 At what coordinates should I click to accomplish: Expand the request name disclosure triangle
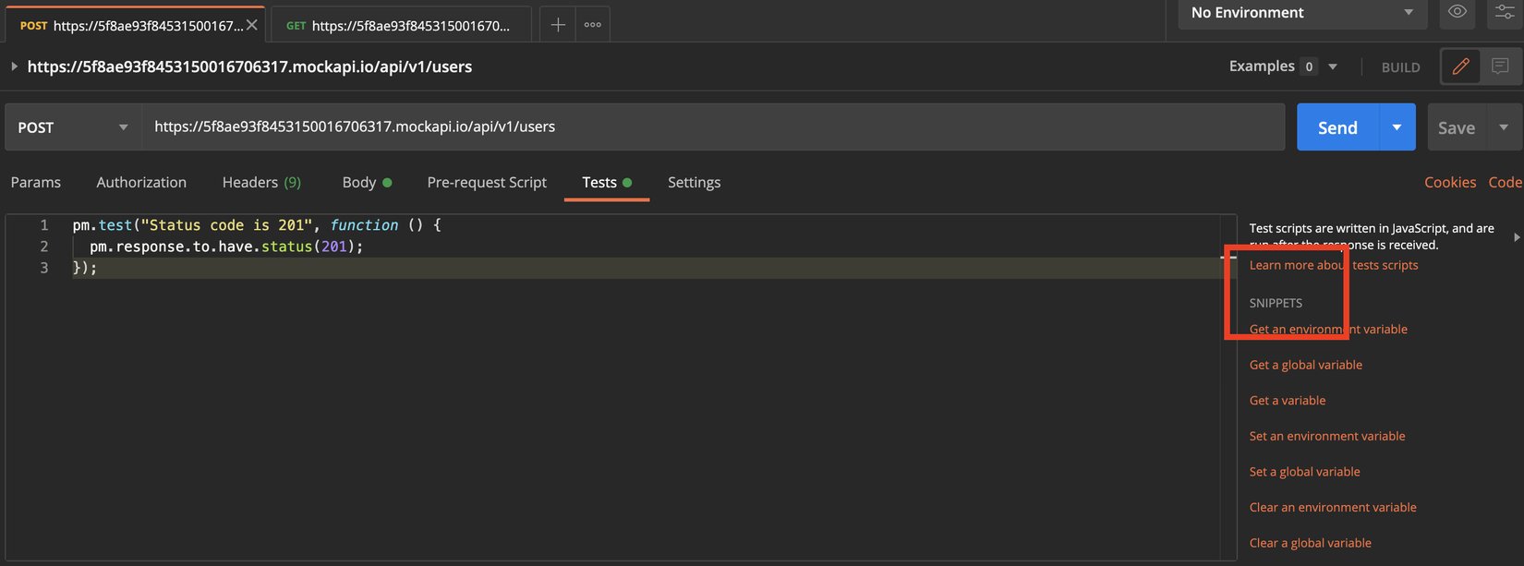coord(14,66)
